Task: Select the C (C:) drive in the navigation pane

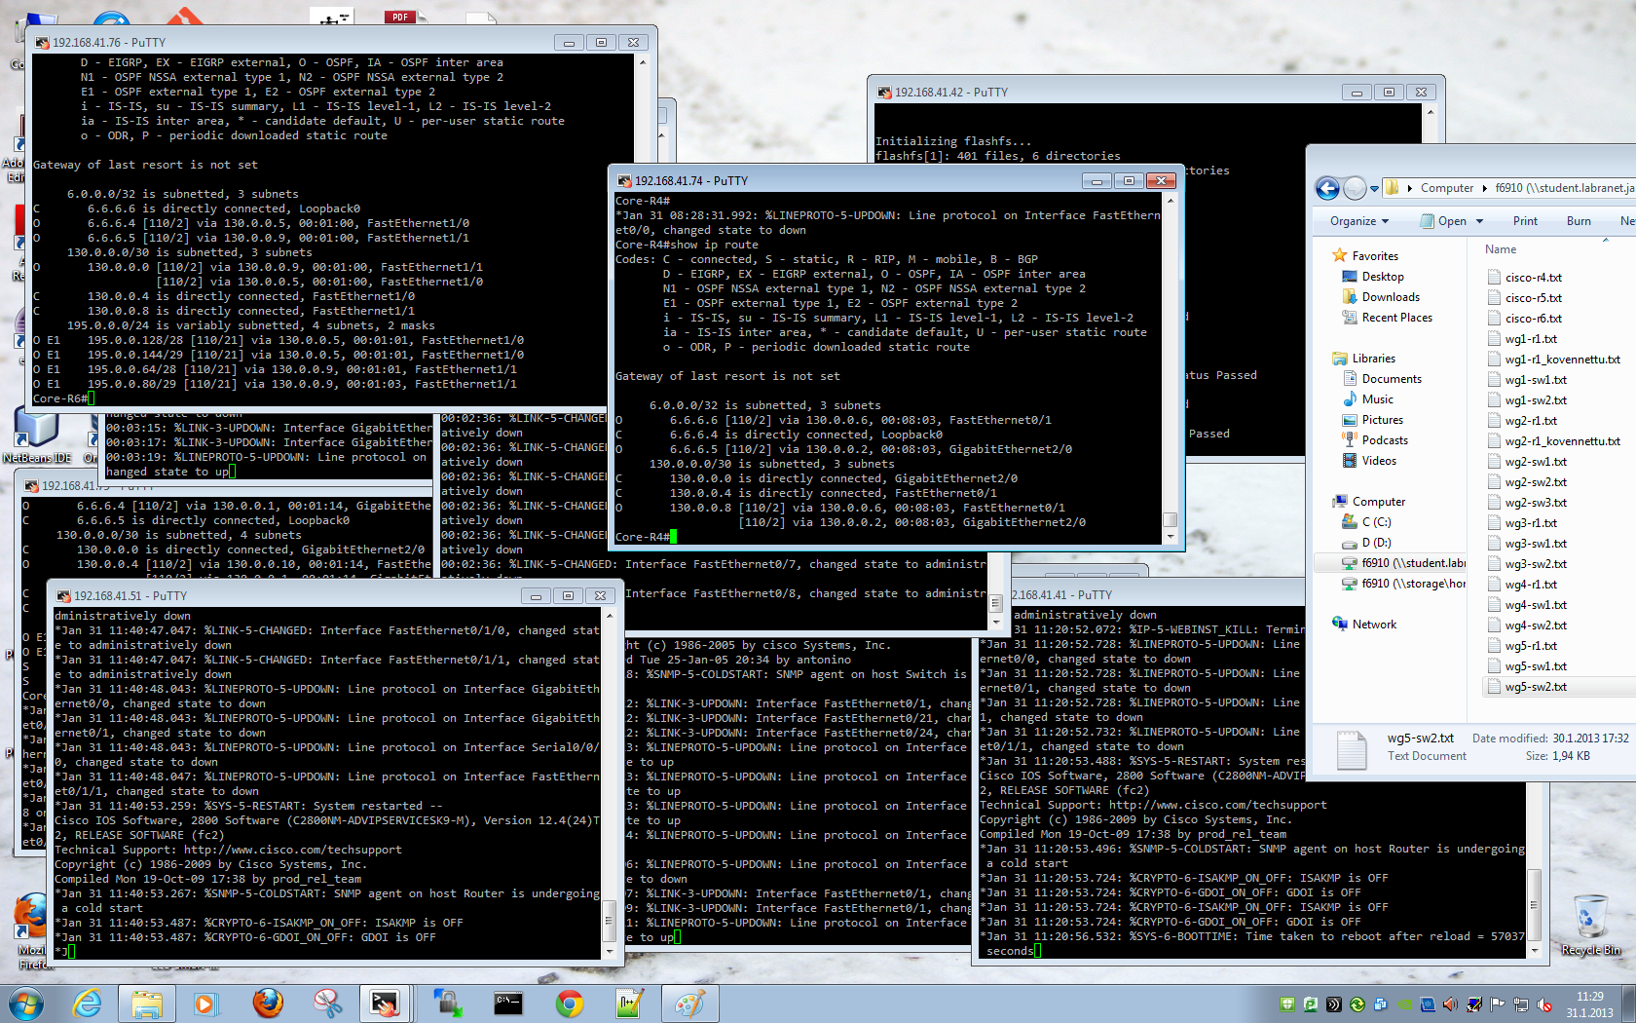Action: [1376, 522]
